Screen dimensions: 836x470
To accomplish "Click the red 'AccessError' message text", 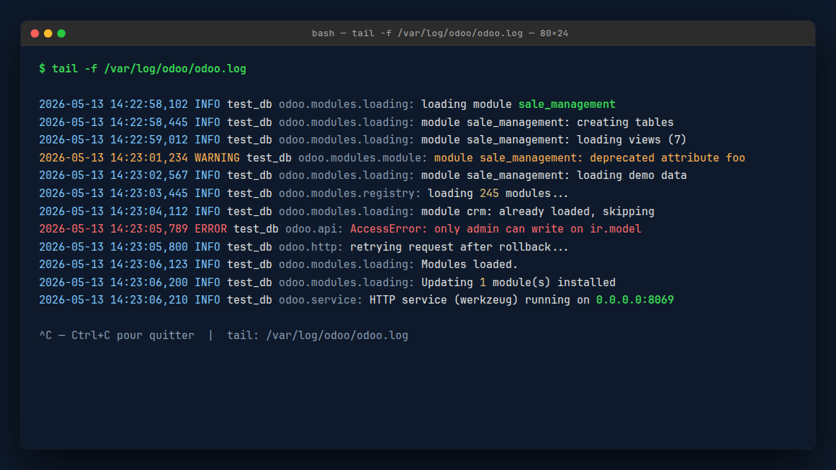I will pyautogui.click(x=496, y=229).
